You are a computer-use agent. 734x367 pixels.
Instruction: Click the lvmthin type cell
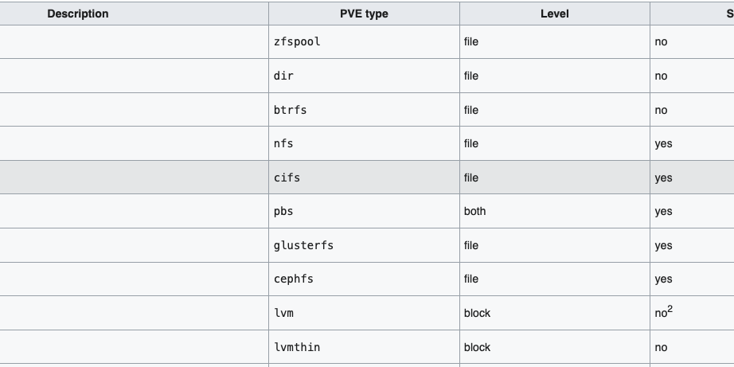click(297, 347)
